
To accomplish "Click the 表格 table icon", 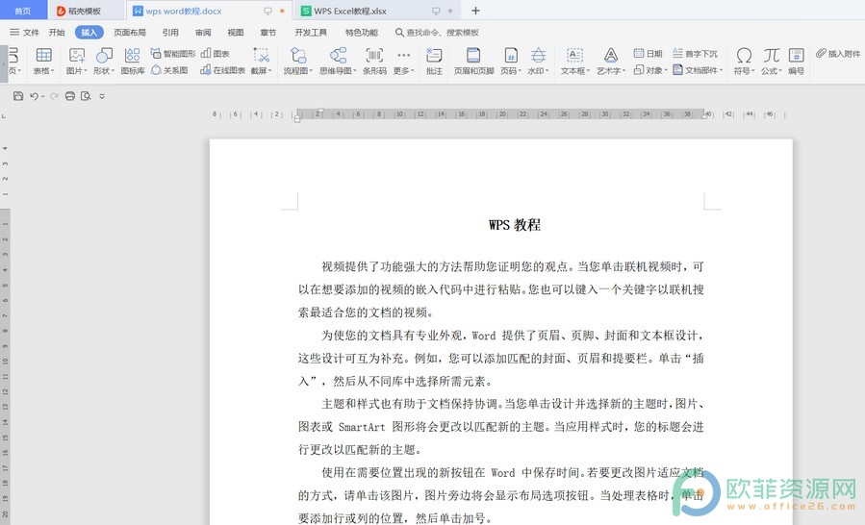I will (43, 55).
